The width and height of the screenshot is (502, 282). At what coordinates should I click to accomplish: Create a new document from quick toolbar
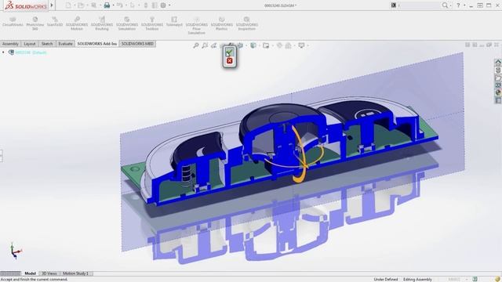coord(68,5)
